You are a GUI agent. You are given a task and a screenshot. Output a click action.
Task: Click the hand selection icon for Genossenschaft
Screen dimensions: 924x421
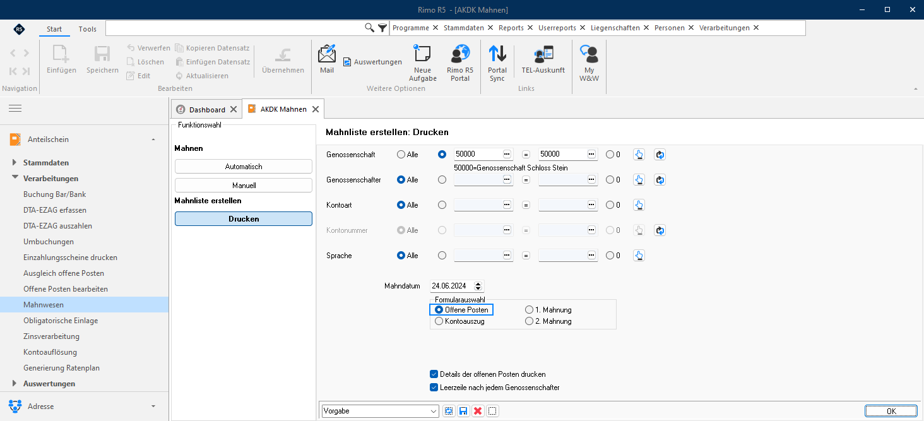point(639,155)
